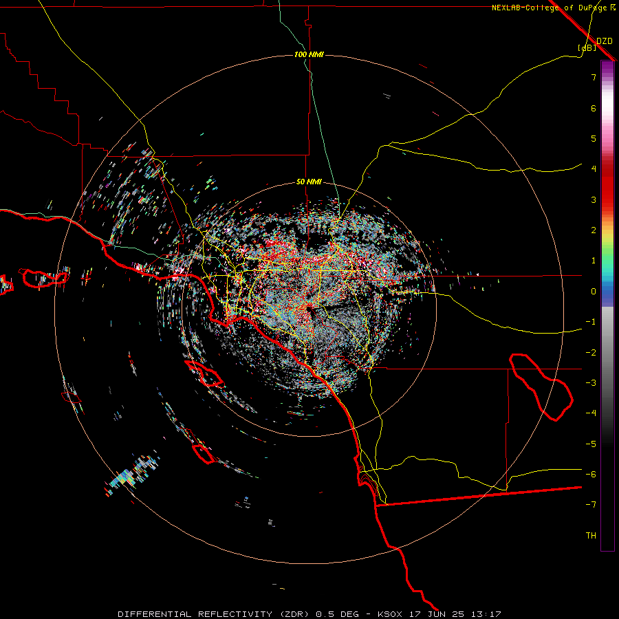This screenshot has width=619, height=619.
Task: Click the -7 dB tick on color scale
Action: click(591, 505)
